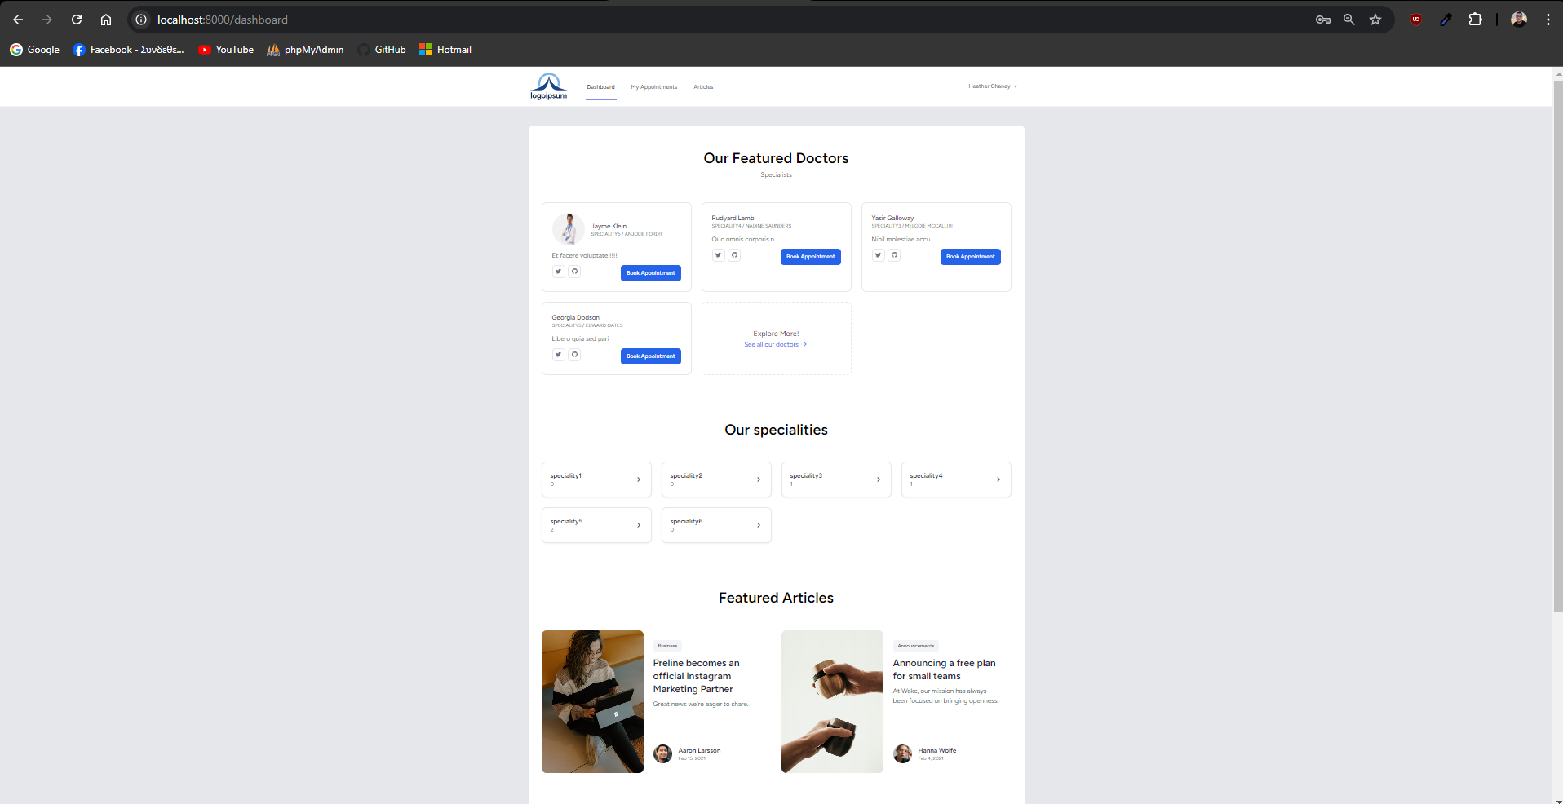Open speciality1 card chevron
The width and height of the screenshot is (1563, 804).
click(x=639, y=479)
